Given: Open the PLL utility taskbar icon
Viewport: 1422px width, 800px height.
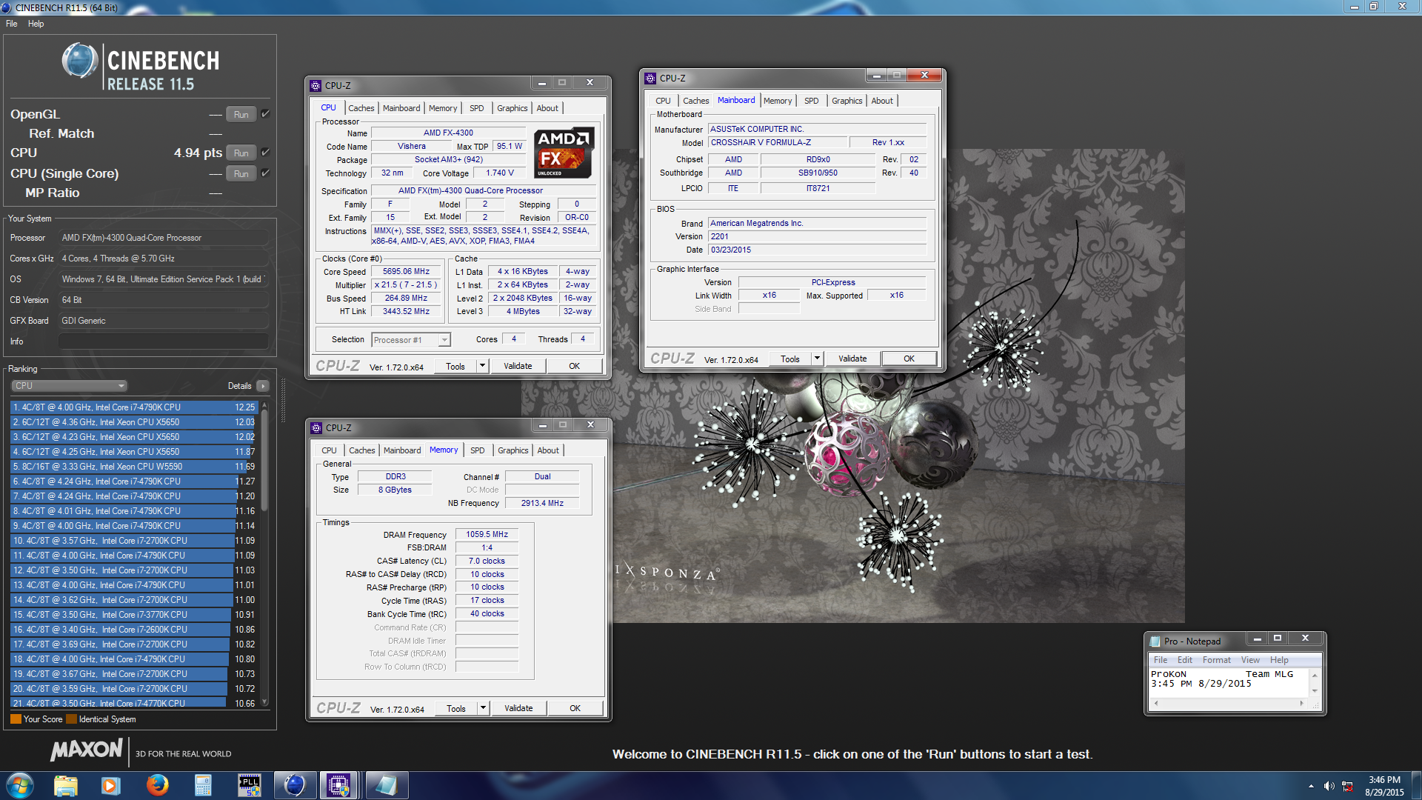Looking at the screenshot, I should (x=249, y=785).
